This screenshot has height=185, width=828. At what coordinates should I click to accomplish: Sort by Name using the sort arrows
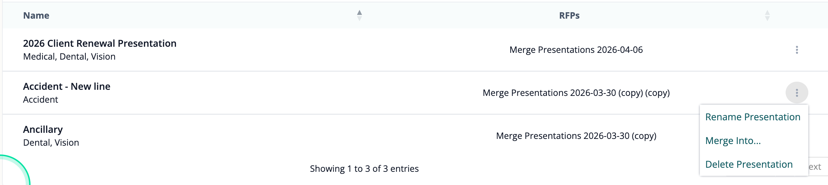point(359,15)
